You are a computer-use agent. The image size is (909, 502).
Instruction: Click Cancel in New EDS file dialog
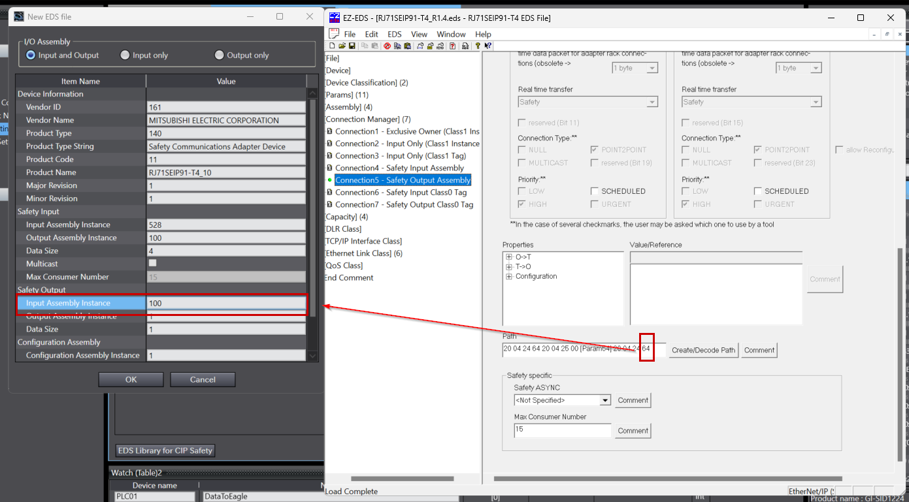[x=203, y=379]
